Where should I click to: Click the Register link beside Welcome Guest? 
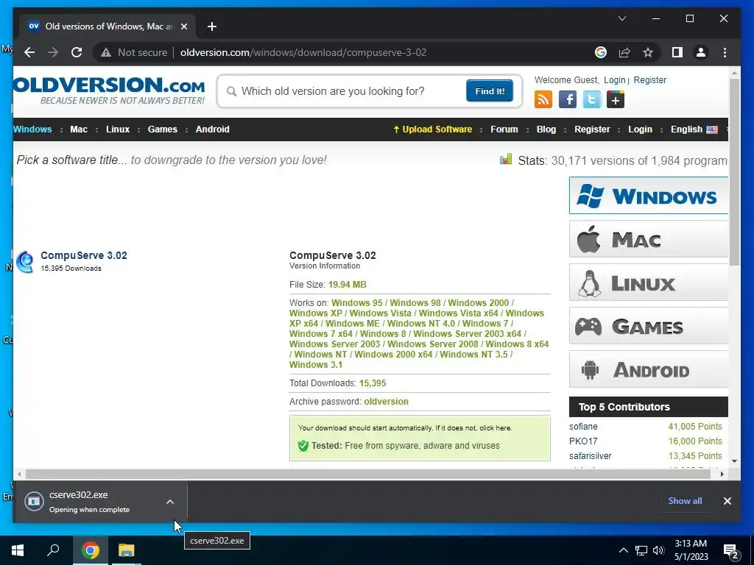(649, 80)
